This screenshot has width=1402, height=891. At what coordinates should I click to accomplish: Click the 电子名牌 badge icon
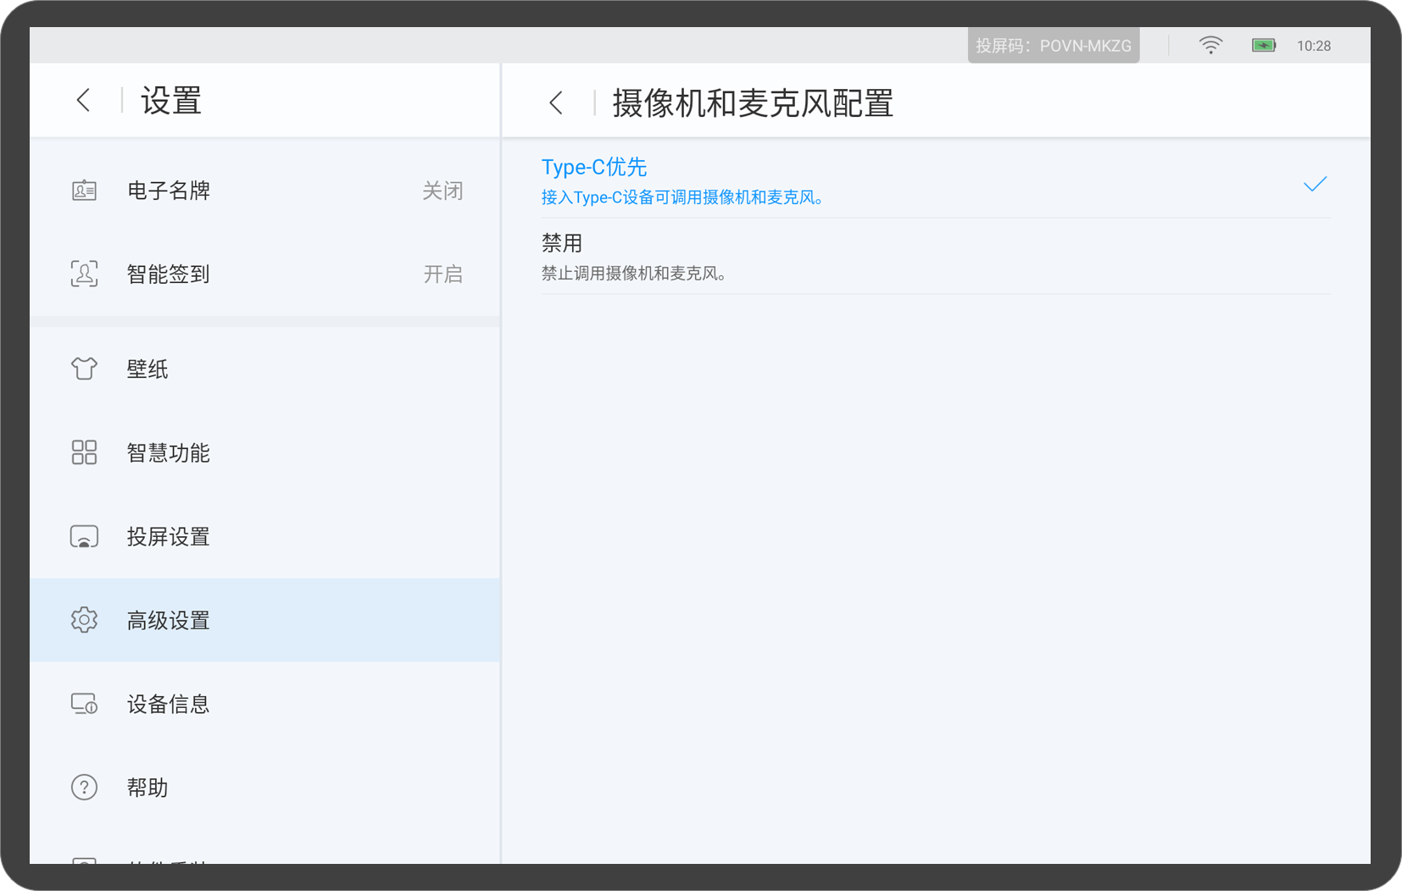tap(83, 191)
